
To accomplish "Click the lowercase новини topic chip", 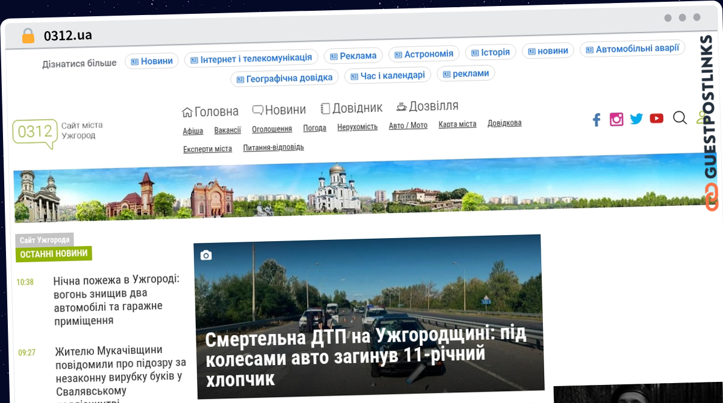I will click(548, 51).
